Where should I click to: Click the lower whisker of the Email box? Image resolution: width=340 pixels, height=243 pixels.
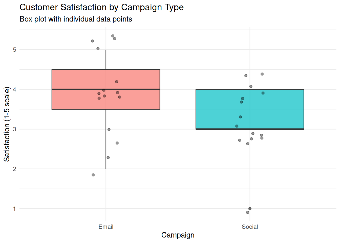(106, 139)
